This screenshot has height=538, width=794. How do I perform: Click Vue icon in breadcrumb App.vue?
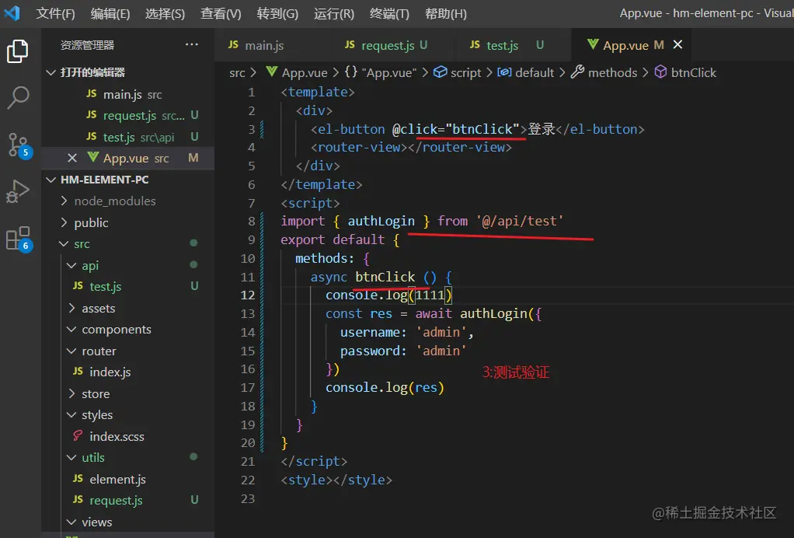(271, 72)
